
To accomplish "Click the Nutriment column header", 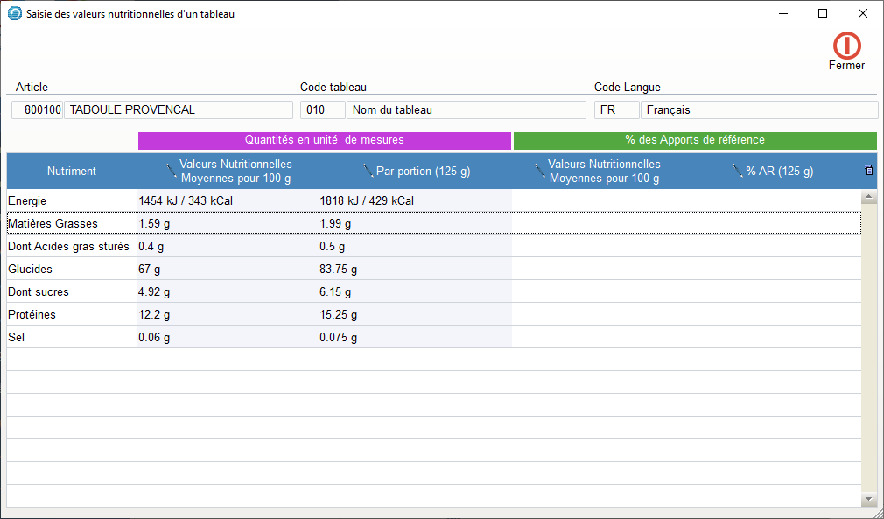I will (x=72, y=172).
